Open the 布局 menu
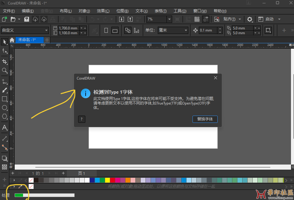Screen dimensions: 294x200 coord(66,11)
